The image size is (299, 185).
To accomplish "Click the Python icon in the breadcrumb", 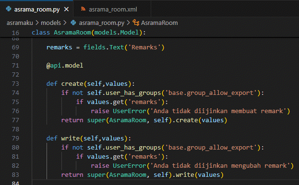I will pyautogui.click(x=73, y=23).
